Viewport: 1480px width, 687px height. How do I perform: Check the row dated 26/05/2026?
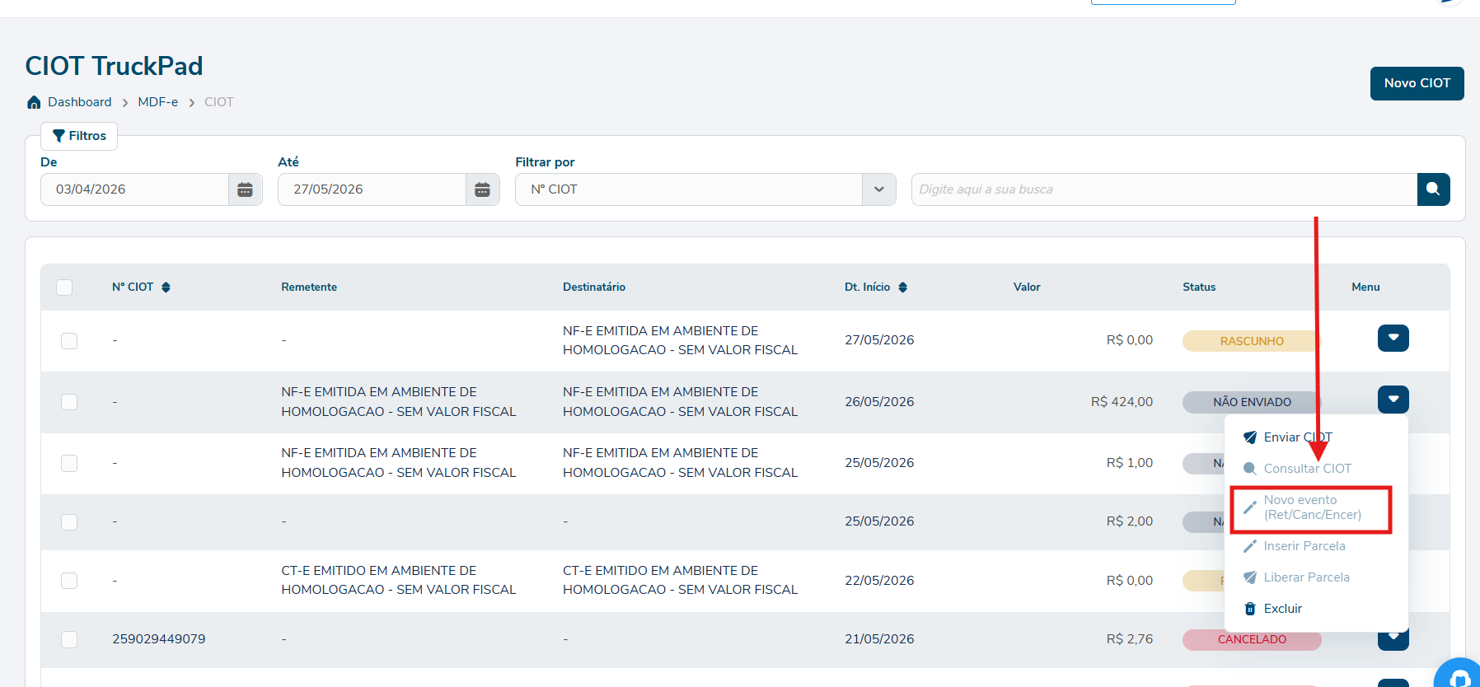pos(69,402)
